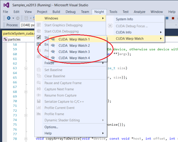Choose CUDA Warp Watch 2 entry
The width and height of the screenshot is (178, 142).
tap(78, 45)
